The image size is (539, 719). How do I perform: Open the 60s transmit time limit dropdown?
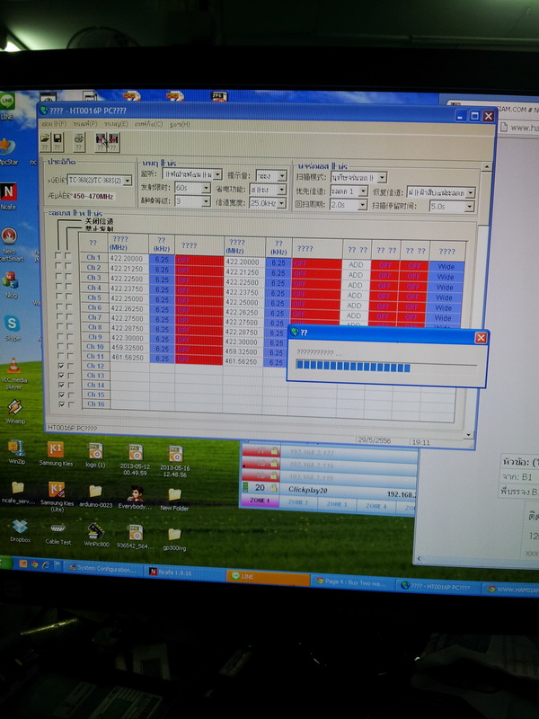click(192, 188)
